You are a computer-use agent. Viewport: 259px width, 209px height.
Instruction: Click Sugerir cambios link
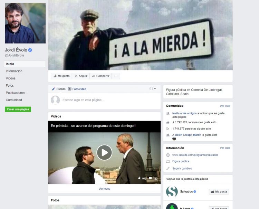click(182, 169)
